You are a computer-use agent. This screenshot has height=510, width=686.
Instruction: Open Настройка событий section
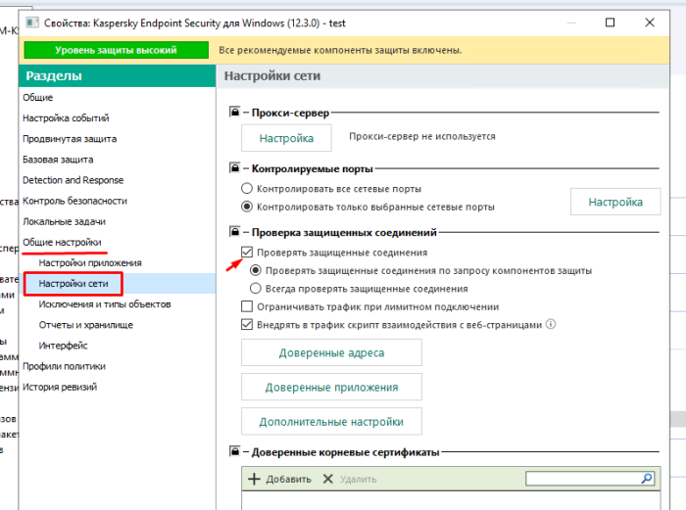(x=66, y=118)
